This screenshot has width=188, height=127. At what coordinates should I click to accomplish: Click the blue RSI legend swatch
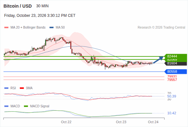6,88
